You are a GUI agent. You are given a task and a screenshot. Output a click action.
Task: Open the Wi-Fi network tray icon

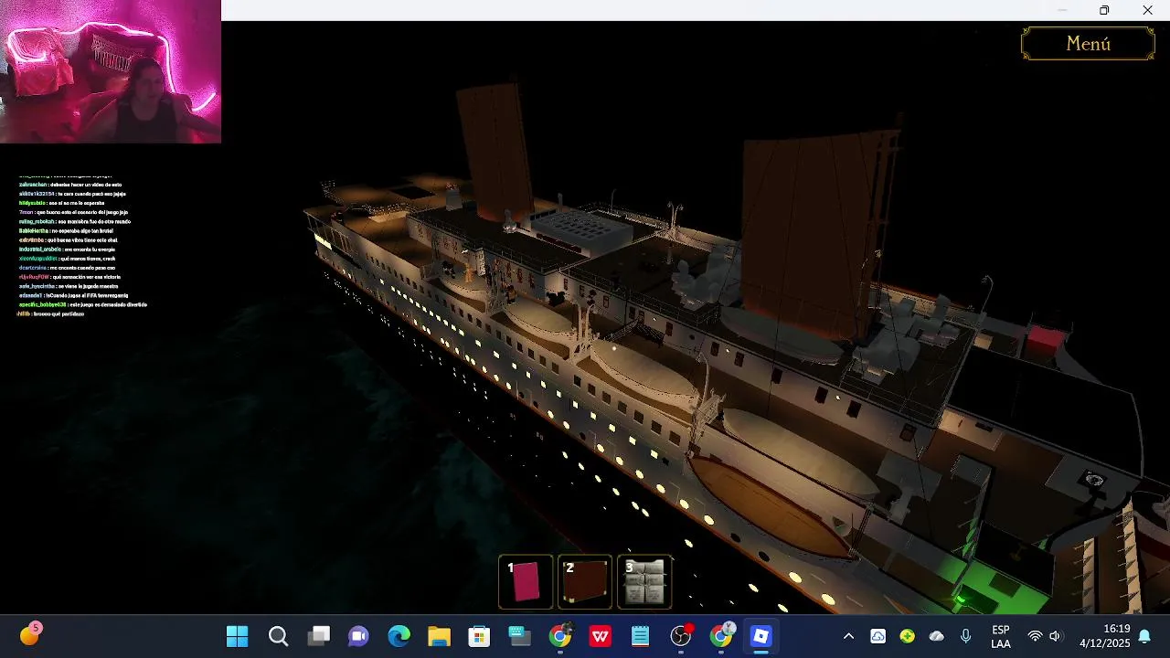[x=1035, y=637]
